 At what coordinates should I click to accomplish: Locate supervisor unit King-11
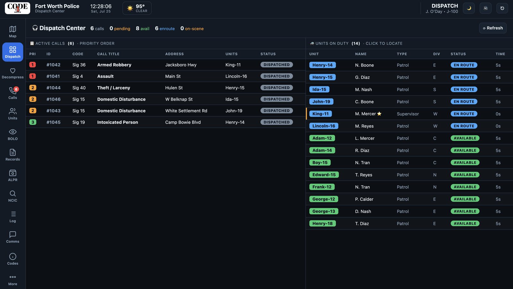click(321, 114)
